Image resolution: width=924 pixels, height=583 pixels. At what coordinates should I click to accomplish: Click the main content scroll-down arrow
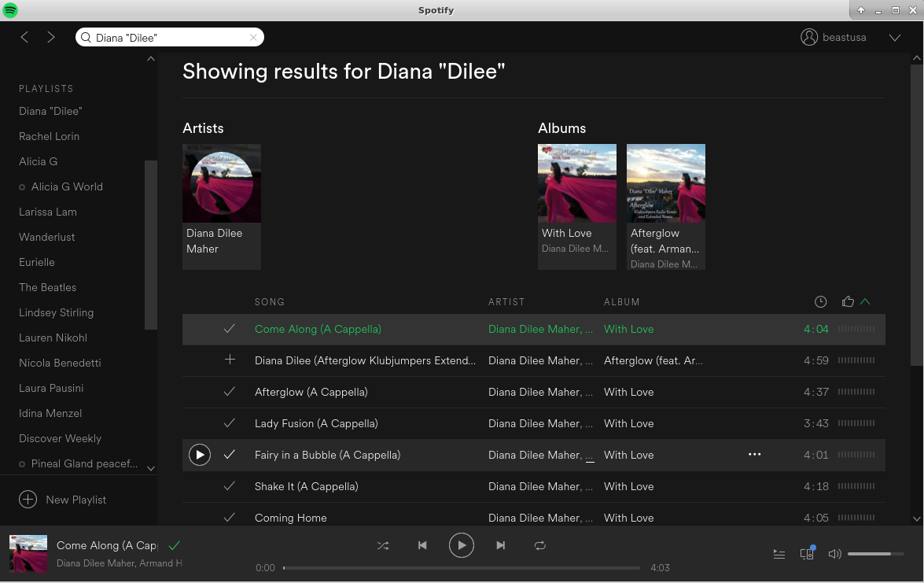916,518
